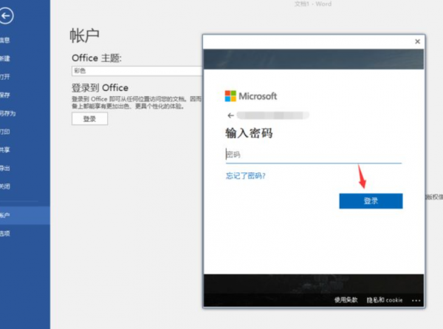Select 打印 in the sidebar
The width and height of the screenshot is (443, 329).
tap(5, 132)
